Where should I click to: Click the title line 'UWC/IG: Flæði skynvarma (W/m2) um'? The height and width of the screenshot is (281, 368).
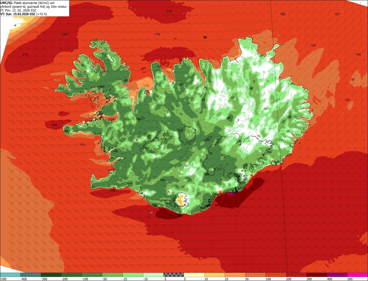pyautogui.click(x=27, y=3)
